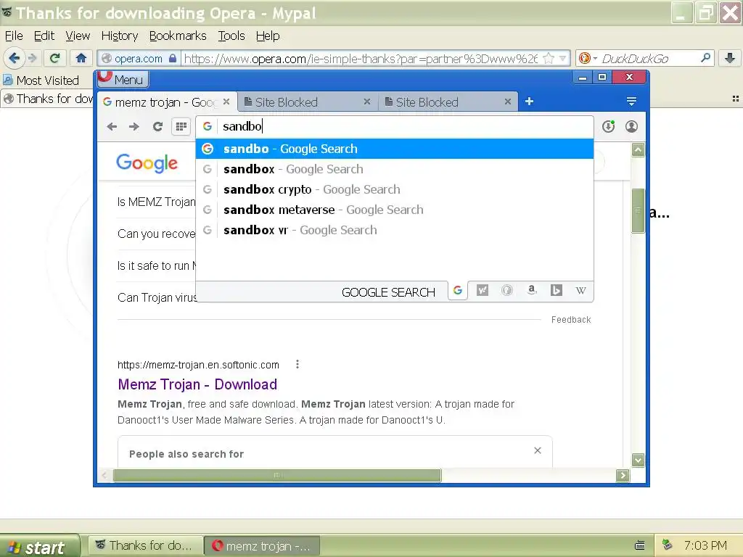Image resolution: width=743 pixels, height=557 pixels.
Task: Start search with Mypal's magnifier icon
Action: [705, 58]
